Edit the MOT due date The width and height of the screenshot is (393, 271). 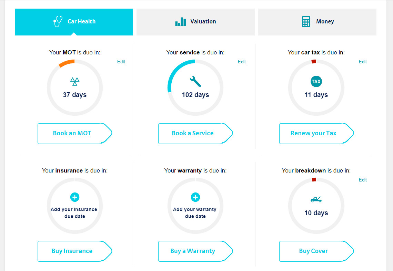point(121,62)
